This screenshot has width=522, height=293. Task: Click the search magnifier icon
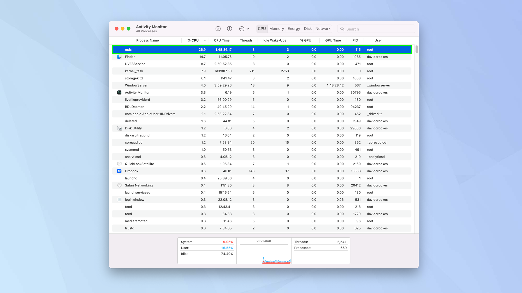click(342, 29)
